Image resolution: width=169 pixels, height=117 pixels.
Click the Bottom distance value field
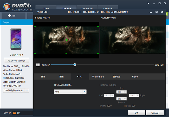[120, 99]
